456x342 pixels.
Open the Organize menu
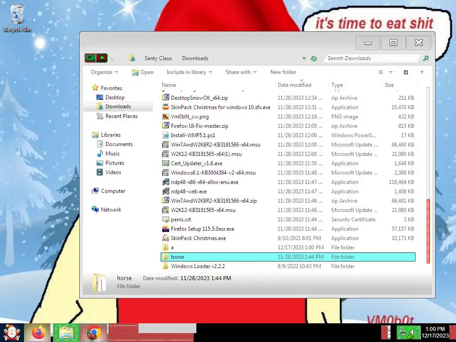click(x=104, y=72)
